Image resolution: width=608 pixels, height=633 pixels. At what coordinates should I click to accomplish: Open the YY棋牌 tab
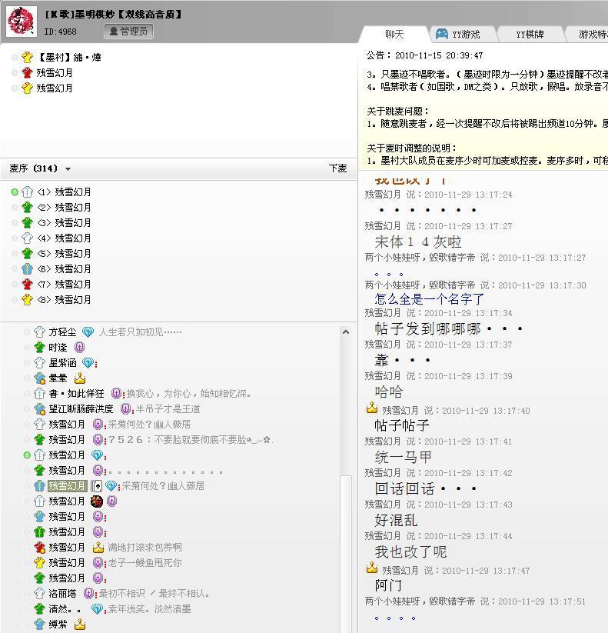click(x=529, y=35)
